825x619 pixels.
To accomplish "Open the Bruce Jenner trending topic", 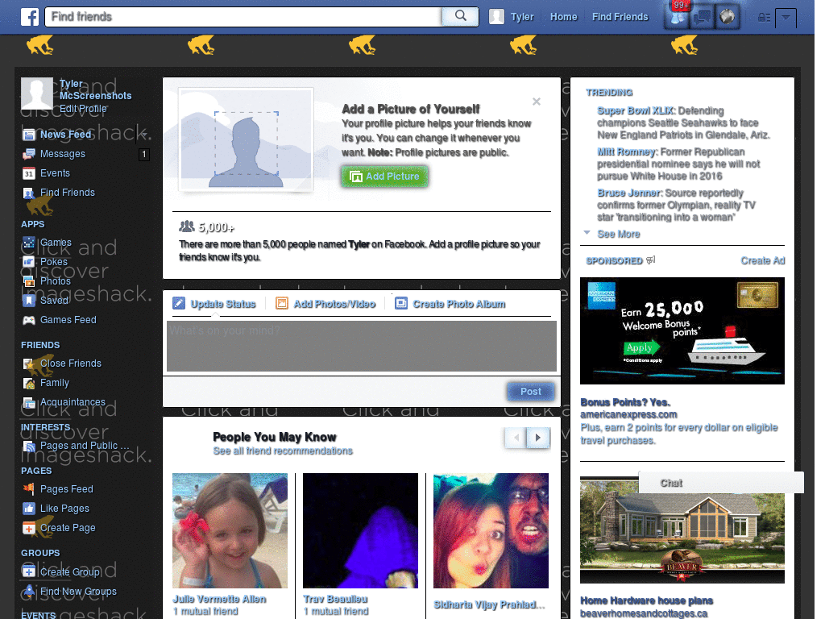I will [x=628, y=193].
